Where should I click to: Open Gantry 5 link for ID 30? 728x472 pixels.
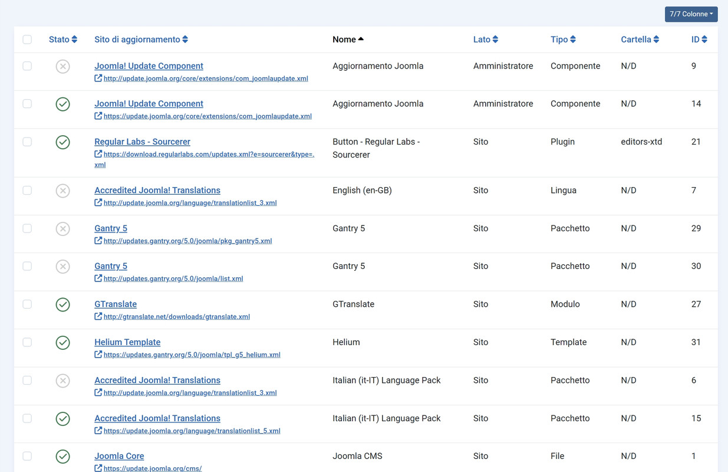(111, 266)
